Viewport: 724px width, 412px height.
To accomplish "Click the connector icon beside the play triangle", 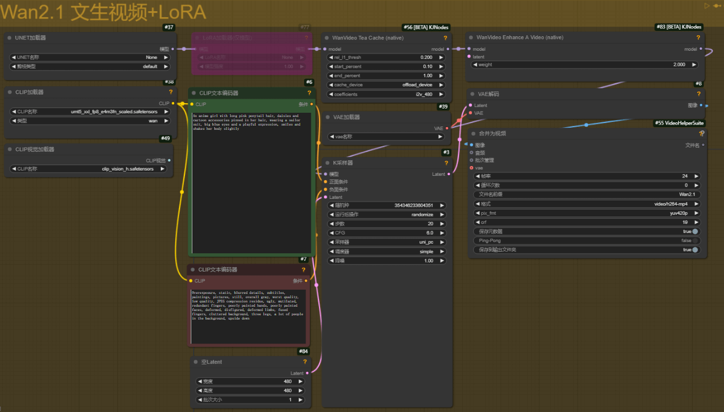I will (717, 6).
